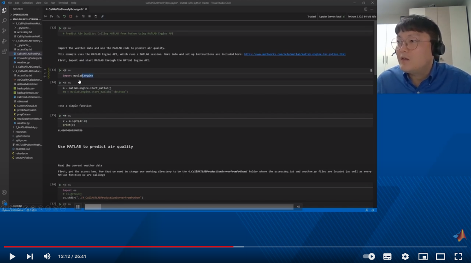471x263 pixels.
Task: Open the Source Control view icon
Action: click(x=4, y=30)
